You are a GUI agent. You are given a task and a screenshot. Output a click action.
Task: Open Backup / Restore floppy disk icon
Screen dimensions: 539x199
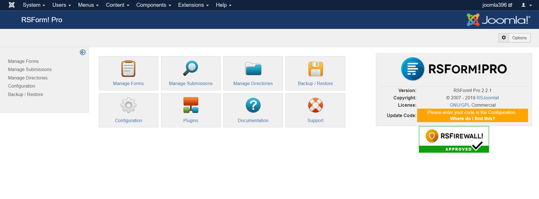[315, 69]
